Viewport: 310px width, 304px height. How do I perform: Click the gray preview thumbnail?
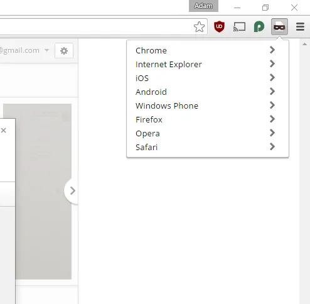pos(43,192)
